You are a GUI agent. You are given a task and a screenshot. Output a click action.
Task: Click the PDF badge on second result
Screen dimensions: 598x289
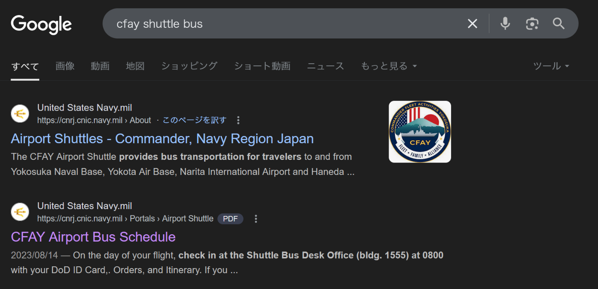pos(230,219)
